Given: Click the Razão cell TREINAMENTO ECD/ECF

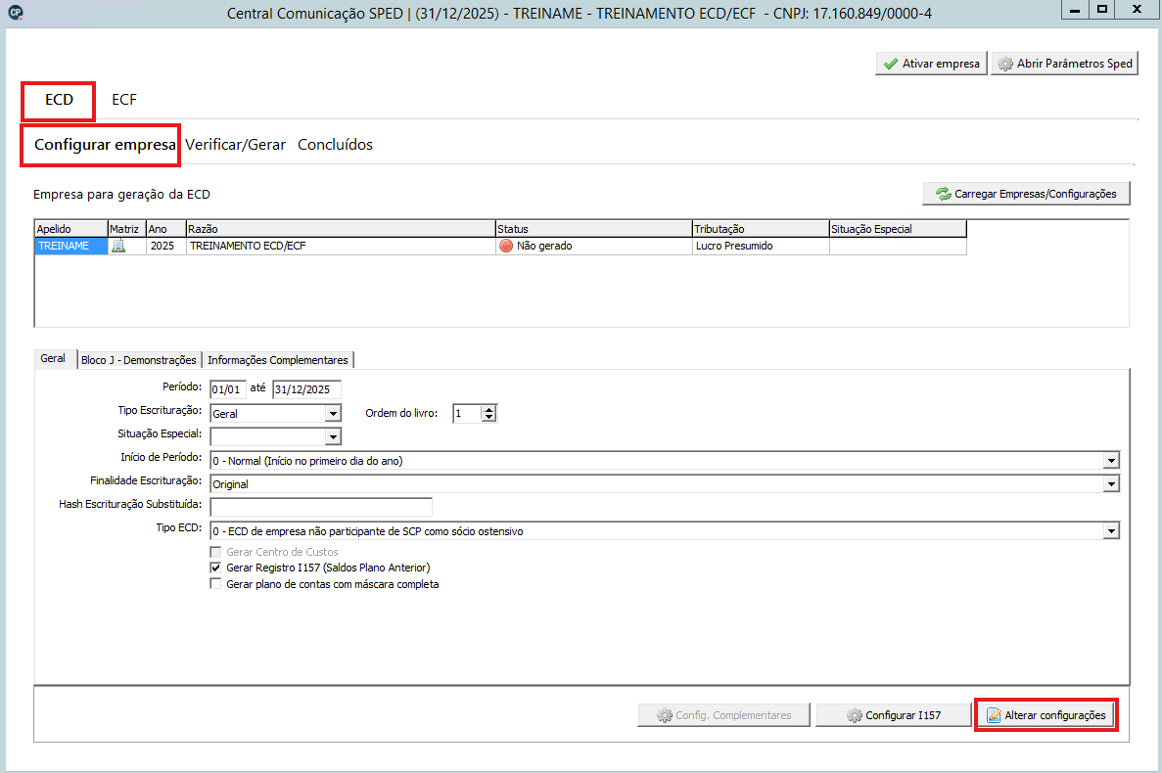Looking at the screenshot, I should coord(341,246).
